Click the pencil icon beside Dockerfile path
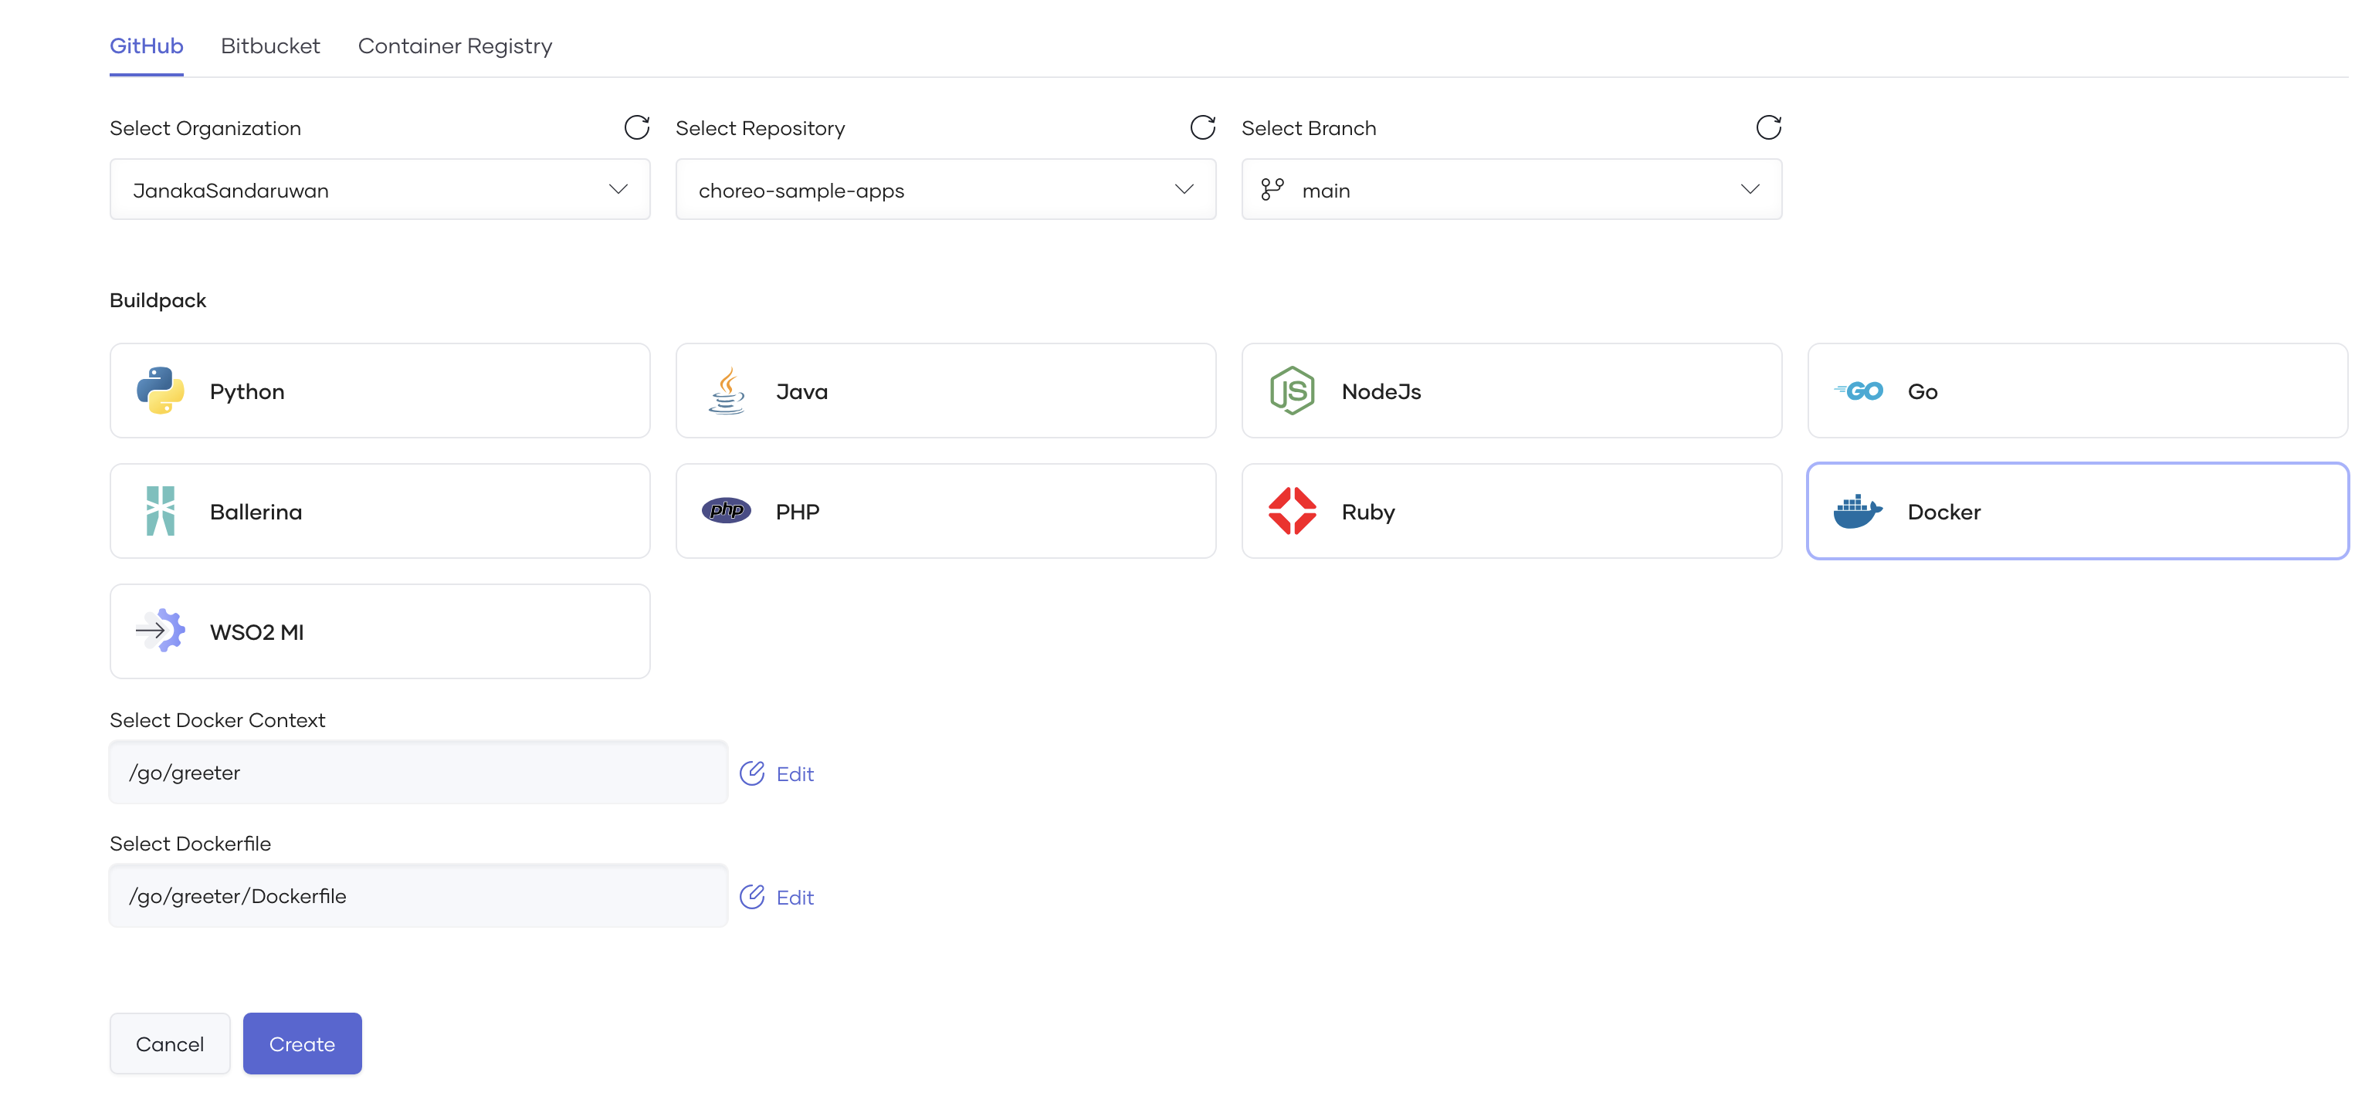Screen dimensions: 2372x1113 [x=751, y=897]
